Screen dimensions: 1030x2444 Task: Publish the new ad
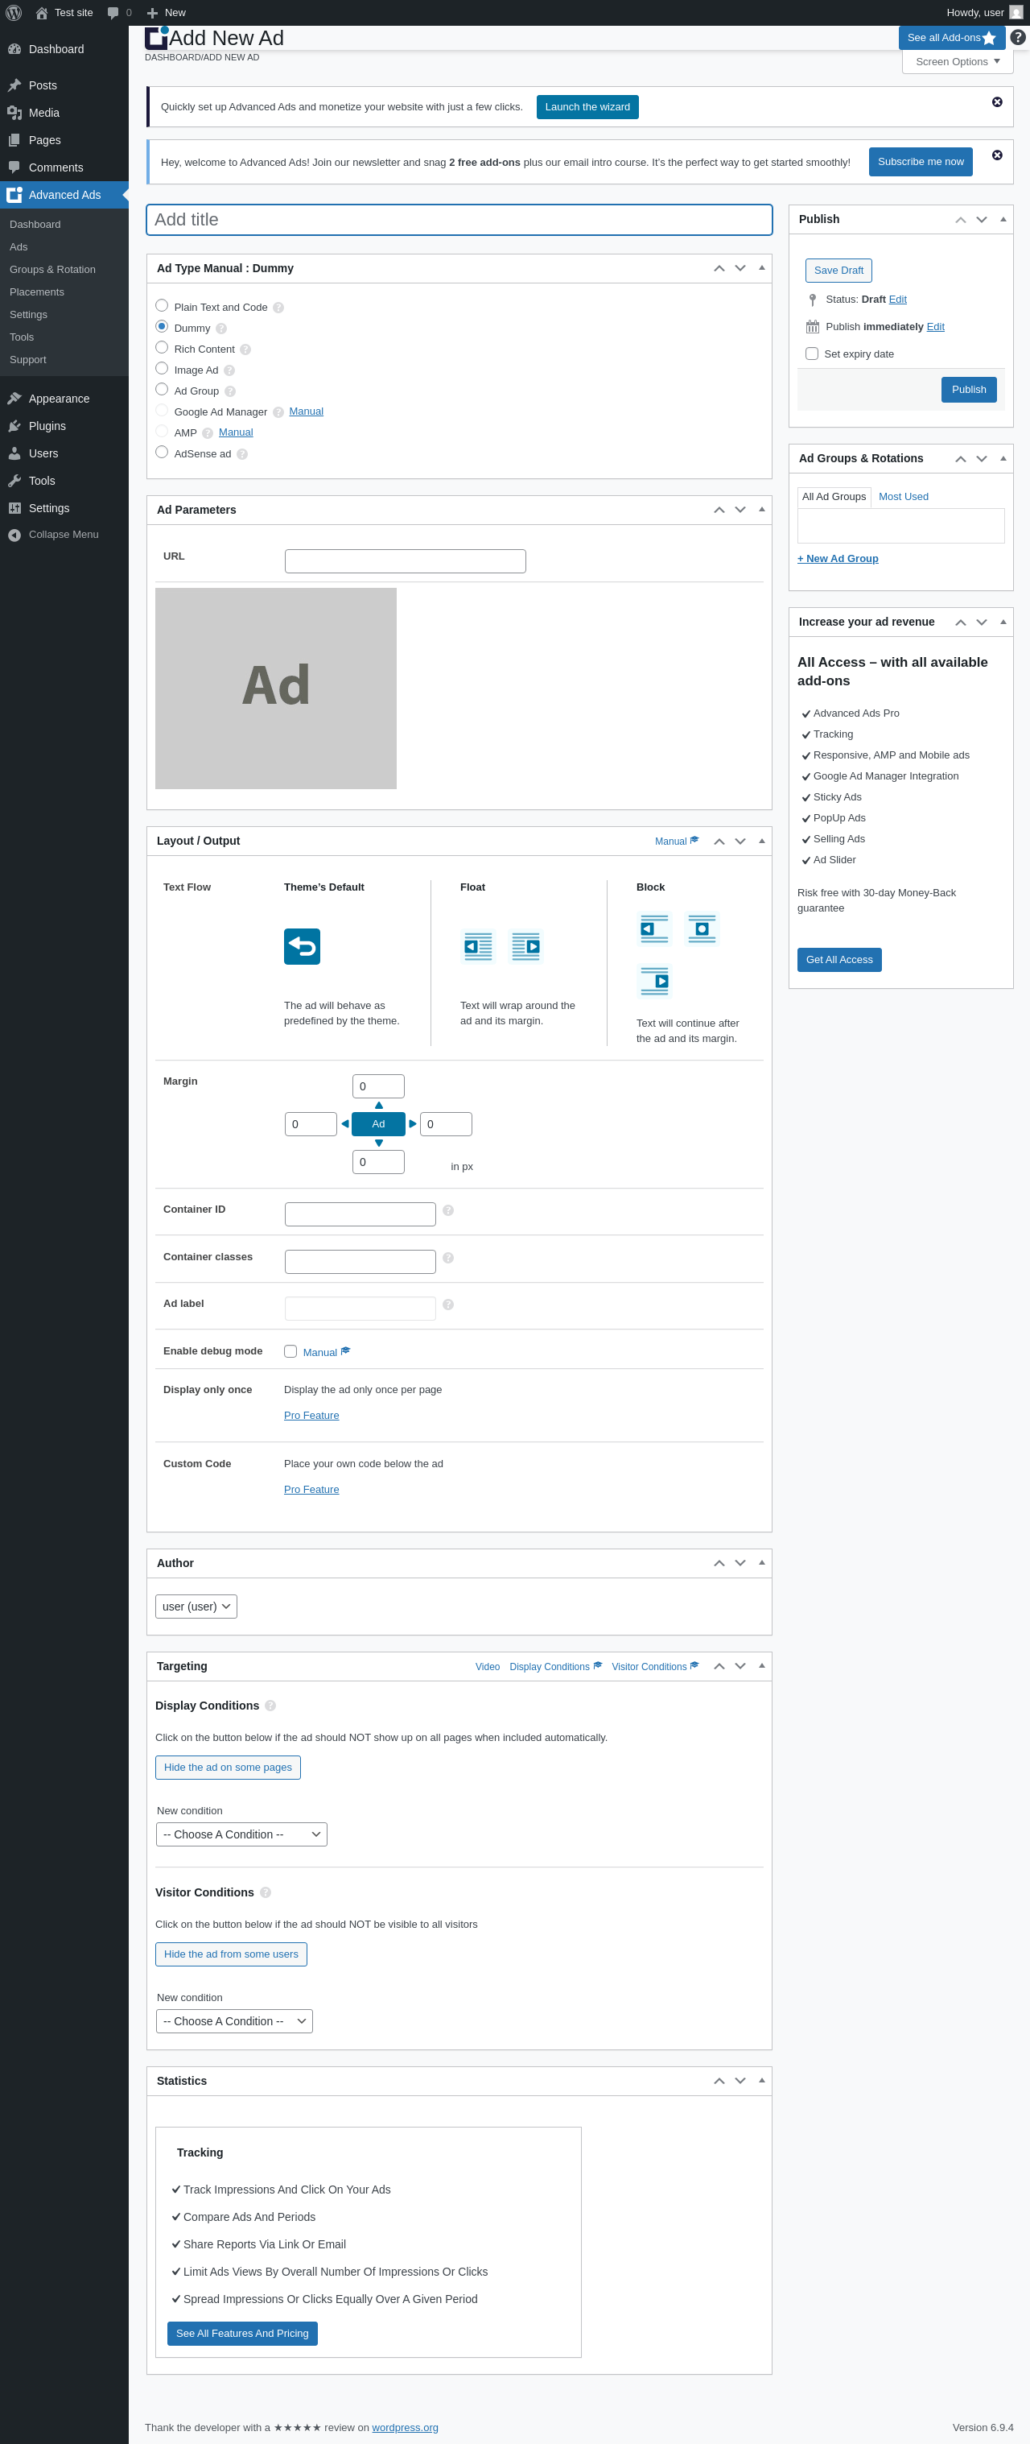point(968,389)
